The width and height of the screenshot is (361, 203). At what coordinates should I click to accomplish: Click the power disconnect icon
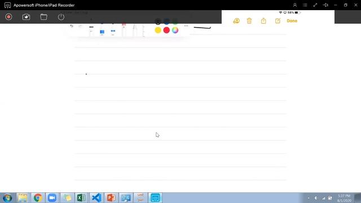click(x=61, y=17)
